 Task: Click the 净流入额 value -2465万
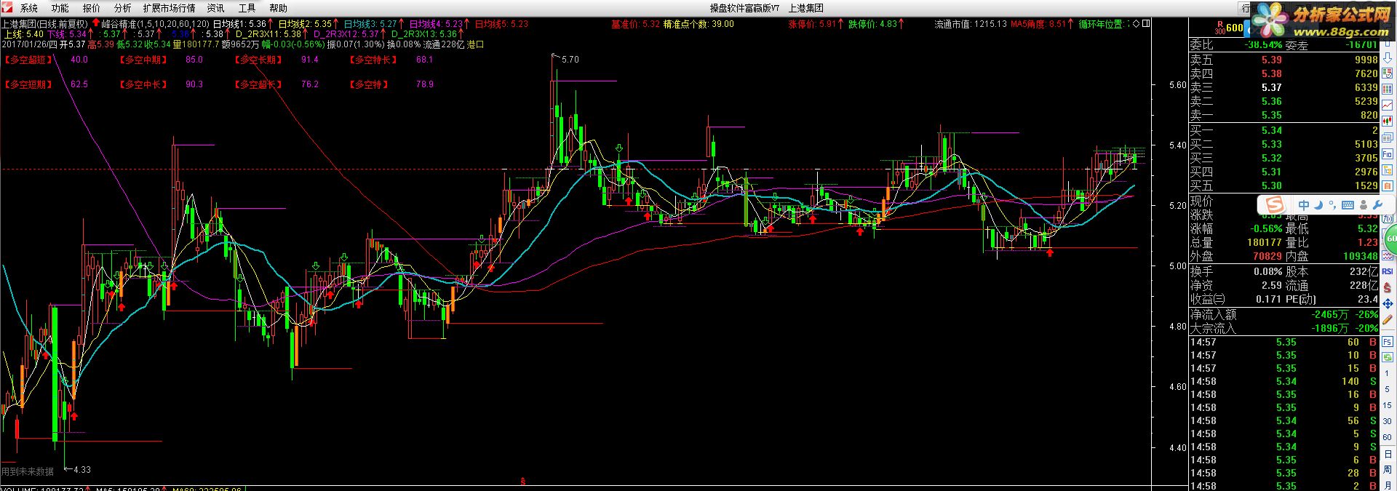[x=1329, y=314]
